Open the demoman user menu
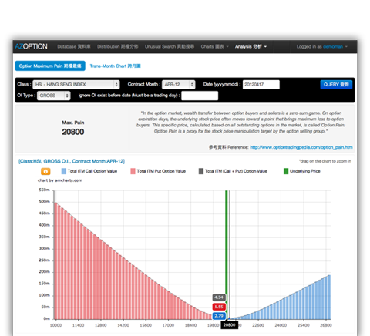 335,46
